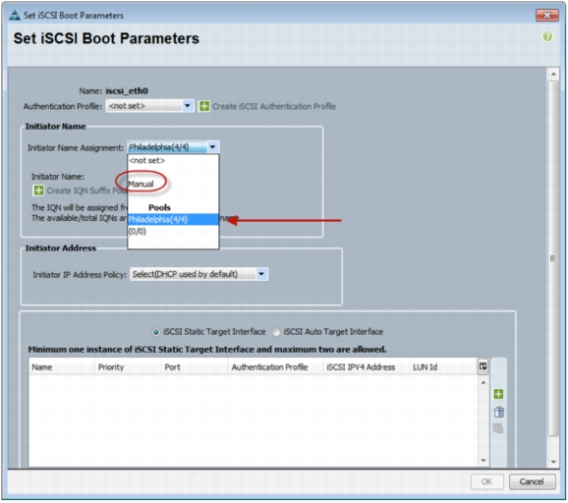
Task: Choose Philadelphia(4/4) pool entry
Action: point(173,219)
